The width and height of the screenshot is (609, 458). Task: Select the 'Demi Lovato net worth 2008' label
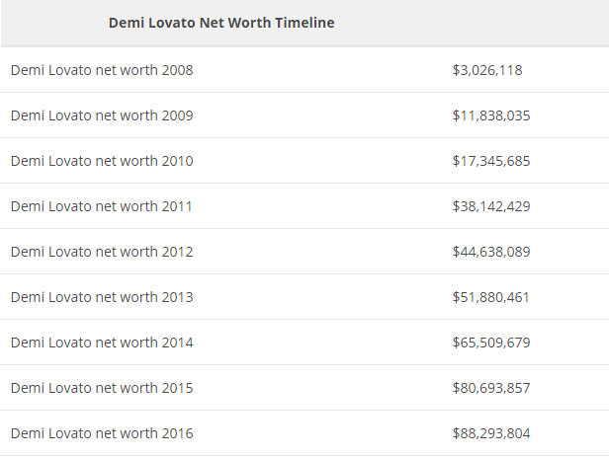(x=102, y=70)
